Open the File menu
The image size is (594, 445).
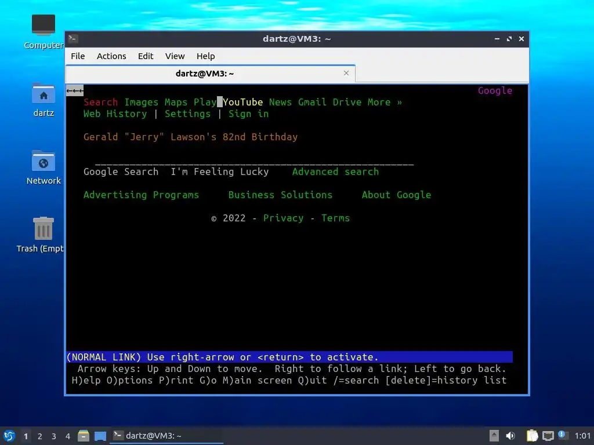[x=78, y=56]
